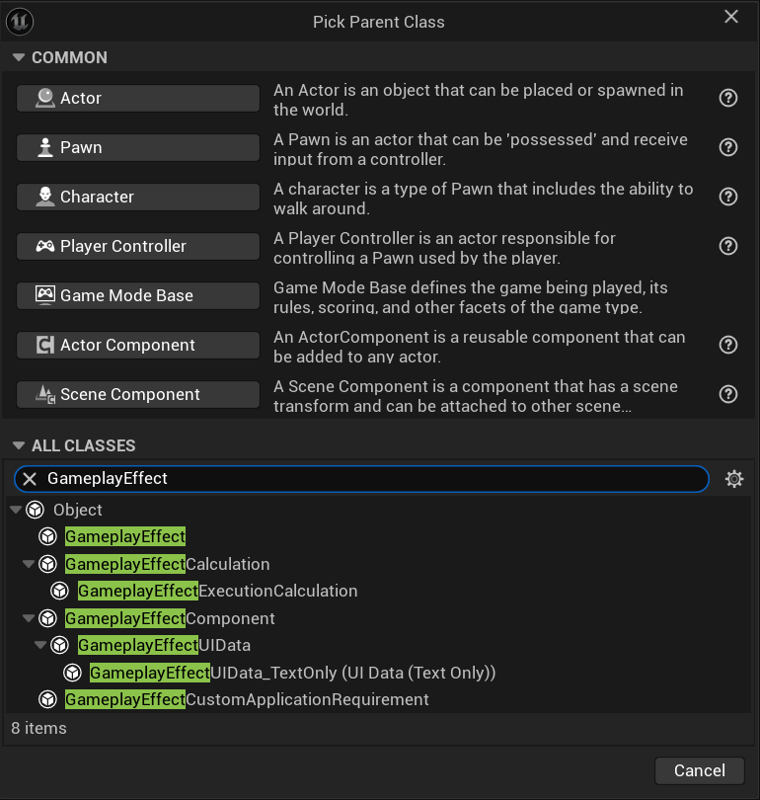
Task: Click the Actor description text
Action: pos(478,100)
